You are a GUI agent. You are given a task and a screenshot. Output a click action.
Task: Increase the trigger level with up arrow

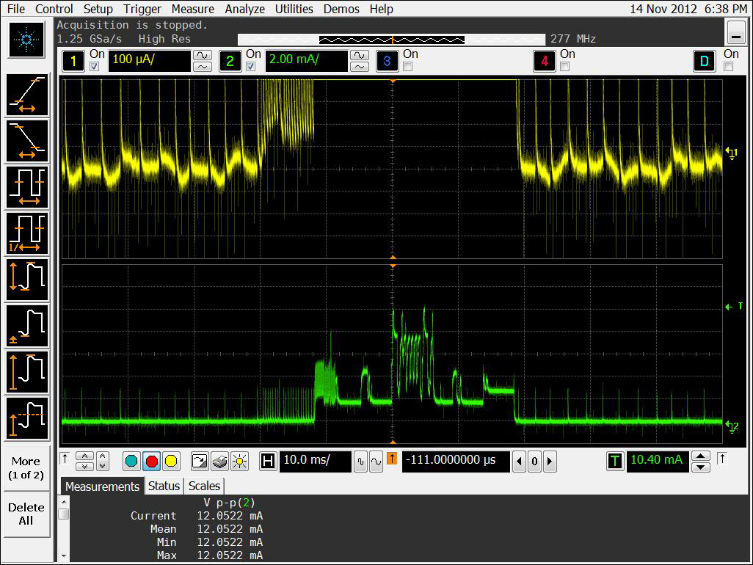701,456
